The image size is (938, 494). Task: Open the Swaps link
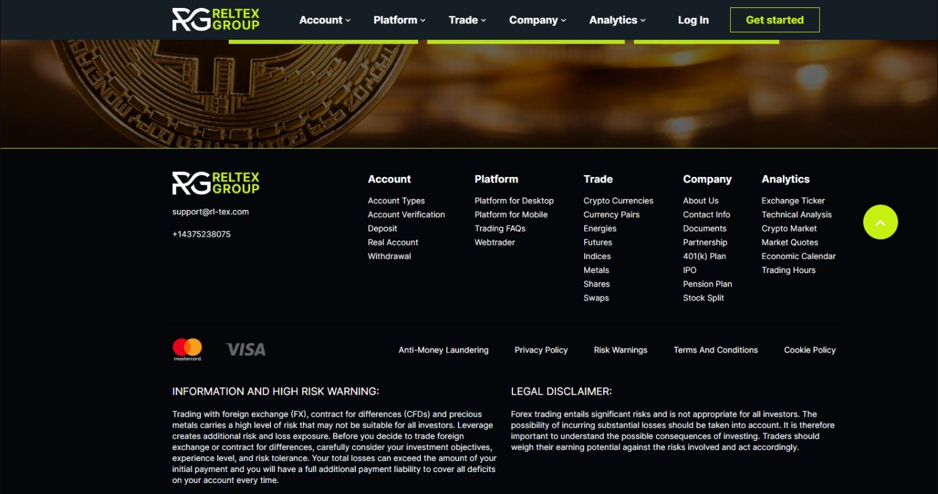(x=596, y=298)
